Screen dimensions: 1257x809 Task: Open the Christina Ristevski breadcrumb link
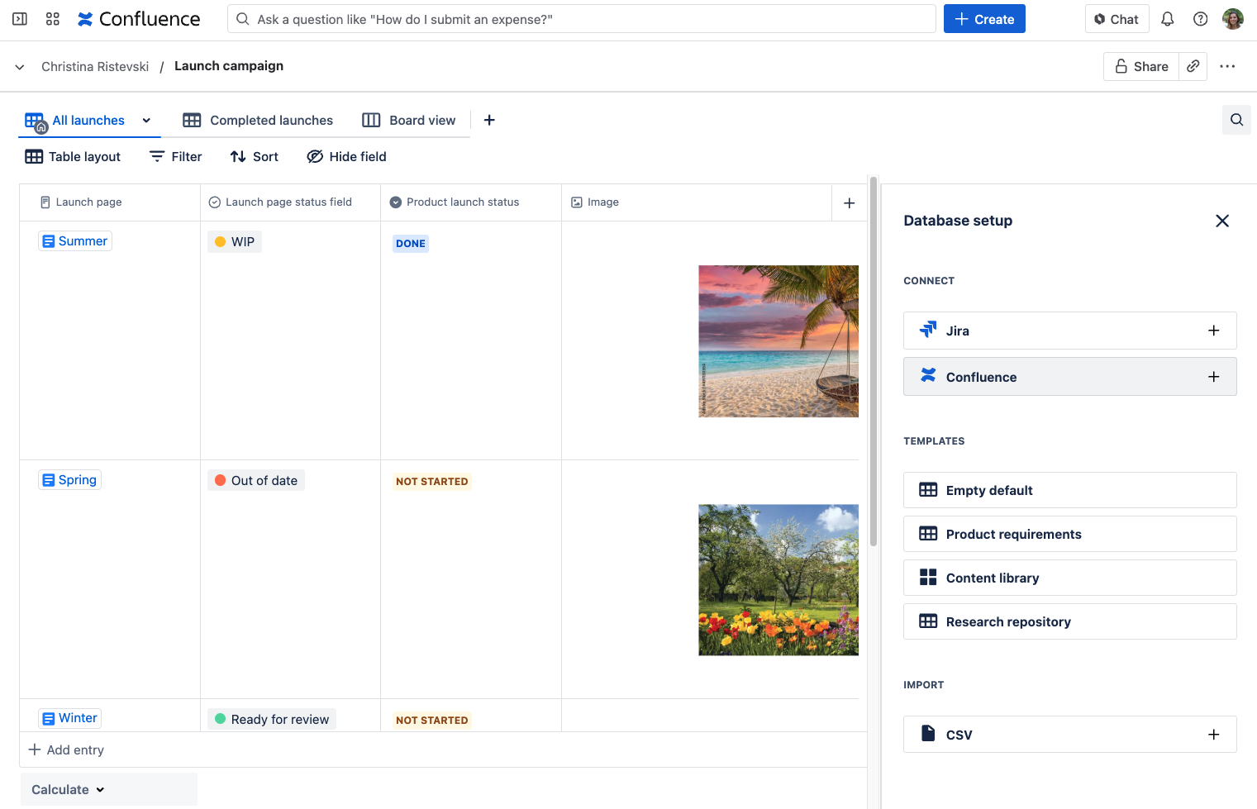(x=95, y=66)
